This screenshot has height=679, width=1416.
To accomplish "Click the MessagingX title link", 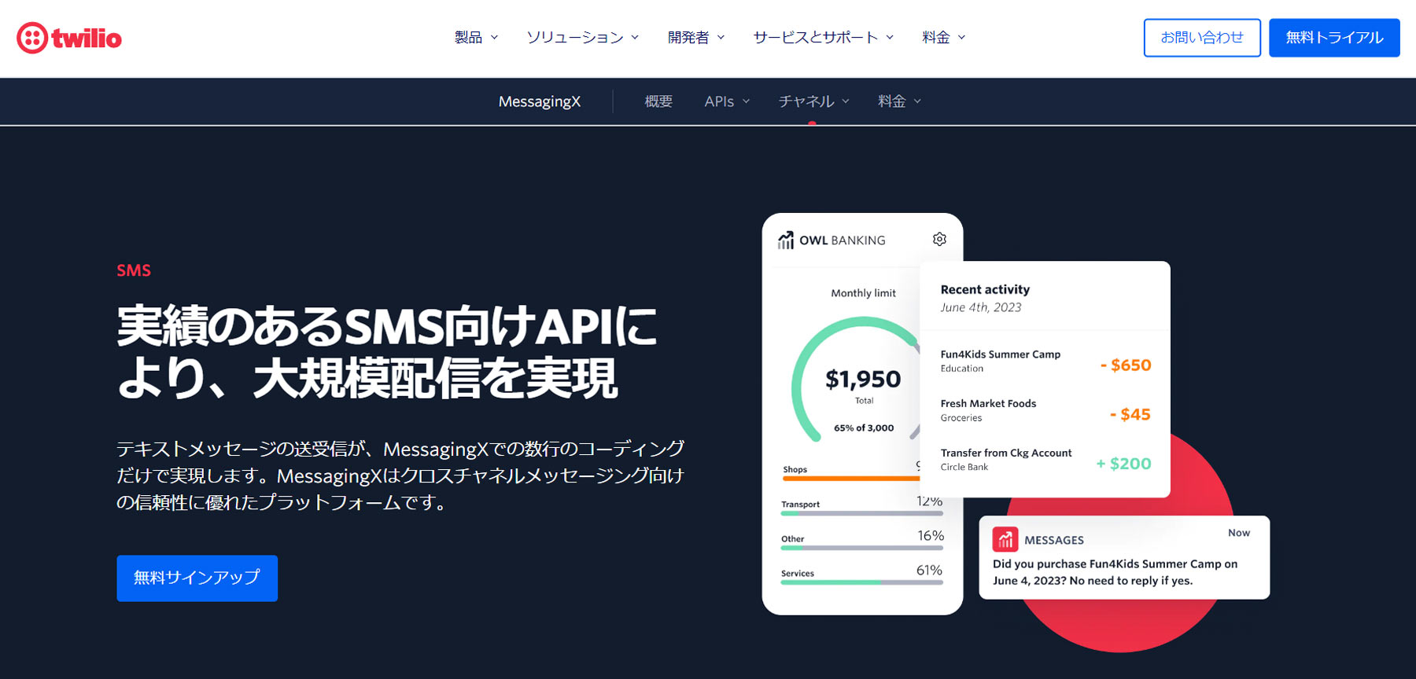I will click(x=540, y=101).
